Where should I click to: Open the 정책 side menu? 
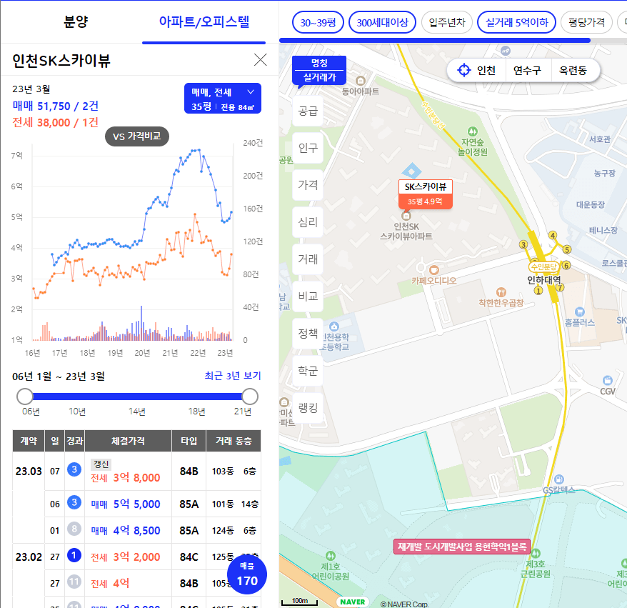click(x=308, y=334)
